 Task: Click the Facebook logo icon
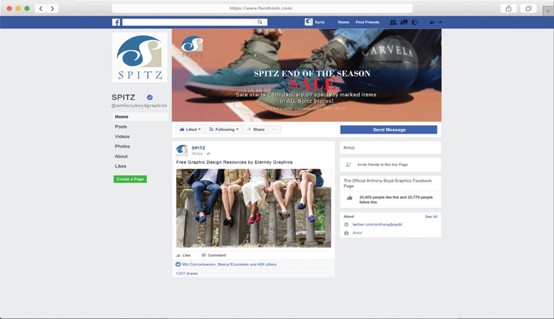click(x=116, y=22)
